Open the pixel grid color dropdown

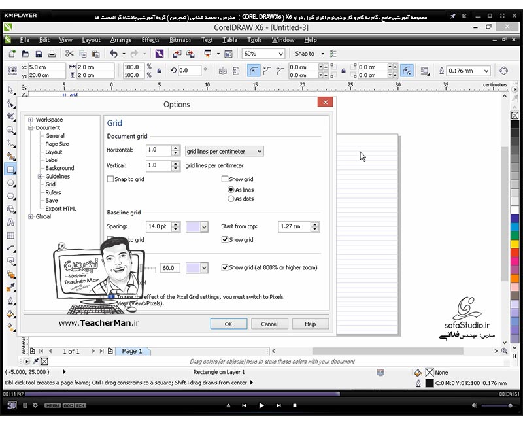(x=204, y=267)
